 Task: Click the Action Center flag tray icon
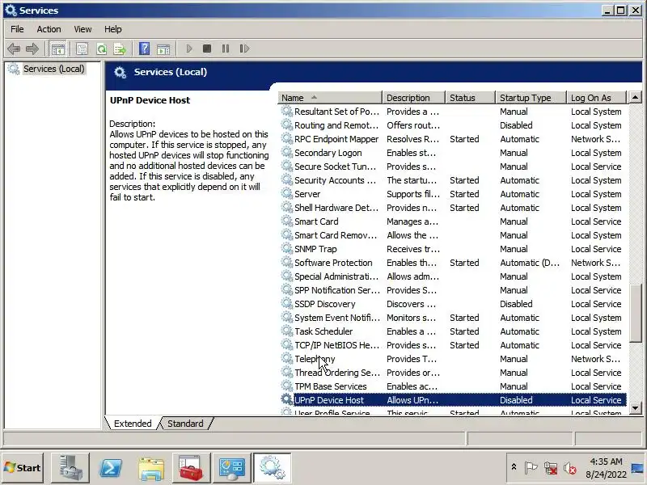click(531, 468)
